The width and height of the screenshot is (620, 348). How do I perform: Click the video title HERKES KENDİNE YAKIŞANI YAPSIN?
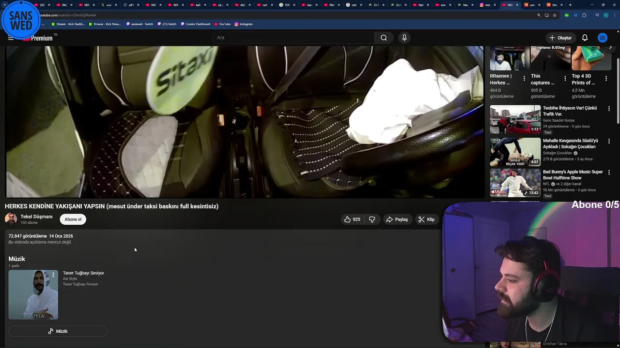point(111,206)
